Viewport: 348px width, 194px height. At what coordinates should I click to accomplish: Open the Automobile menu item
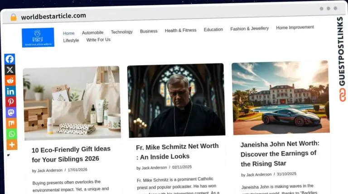tap(92, 33)
